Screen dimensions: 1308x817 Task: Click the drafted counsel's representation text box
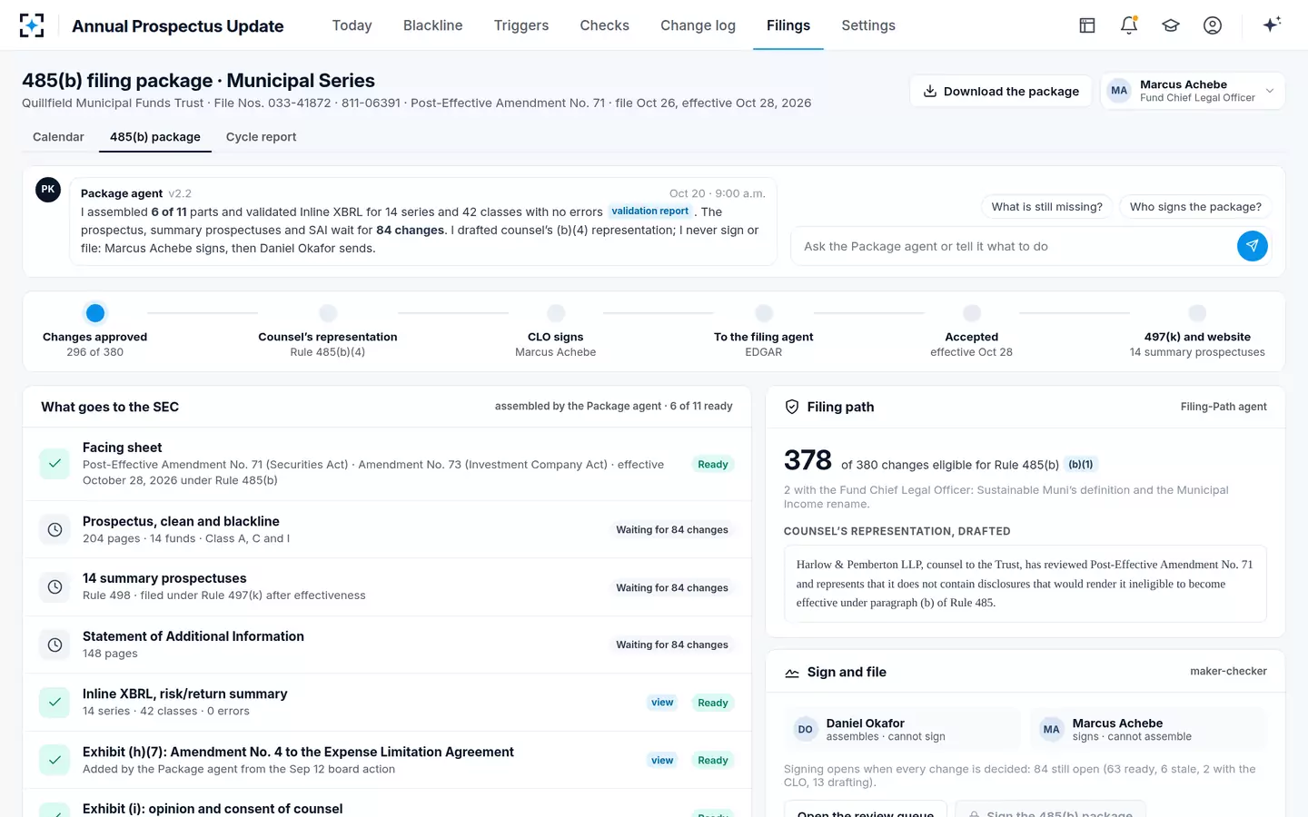[1025, 584]
